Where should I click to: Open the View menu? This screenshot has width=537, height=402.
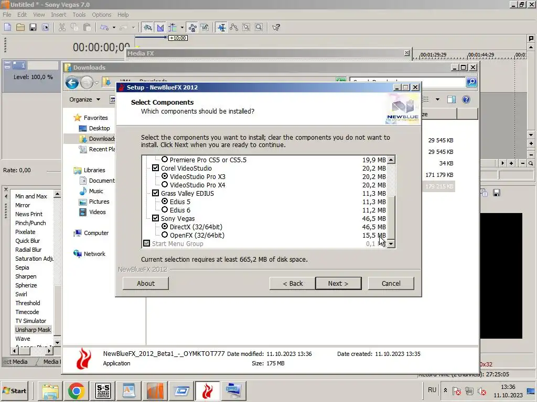click(39, 15)
